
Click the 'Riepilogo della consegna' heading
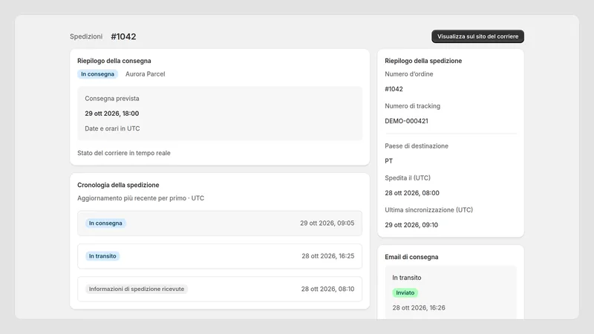[114, 61]
